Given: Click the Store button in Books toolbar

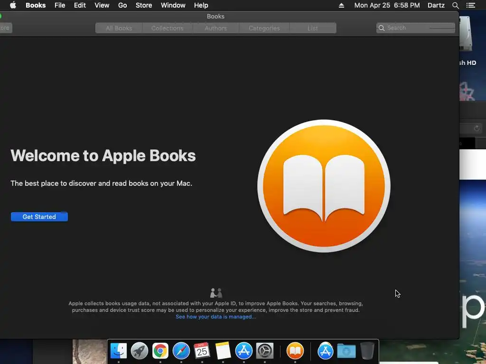Looking at the screenshot, I should pyautogui.click(x=6, y=28).
